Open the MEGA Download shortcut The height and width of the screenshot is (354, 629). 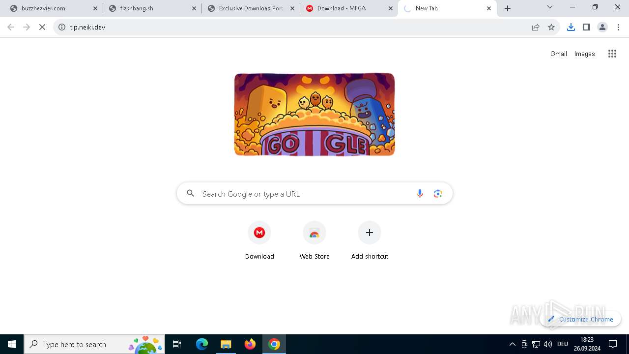click(x=259, y=240)
